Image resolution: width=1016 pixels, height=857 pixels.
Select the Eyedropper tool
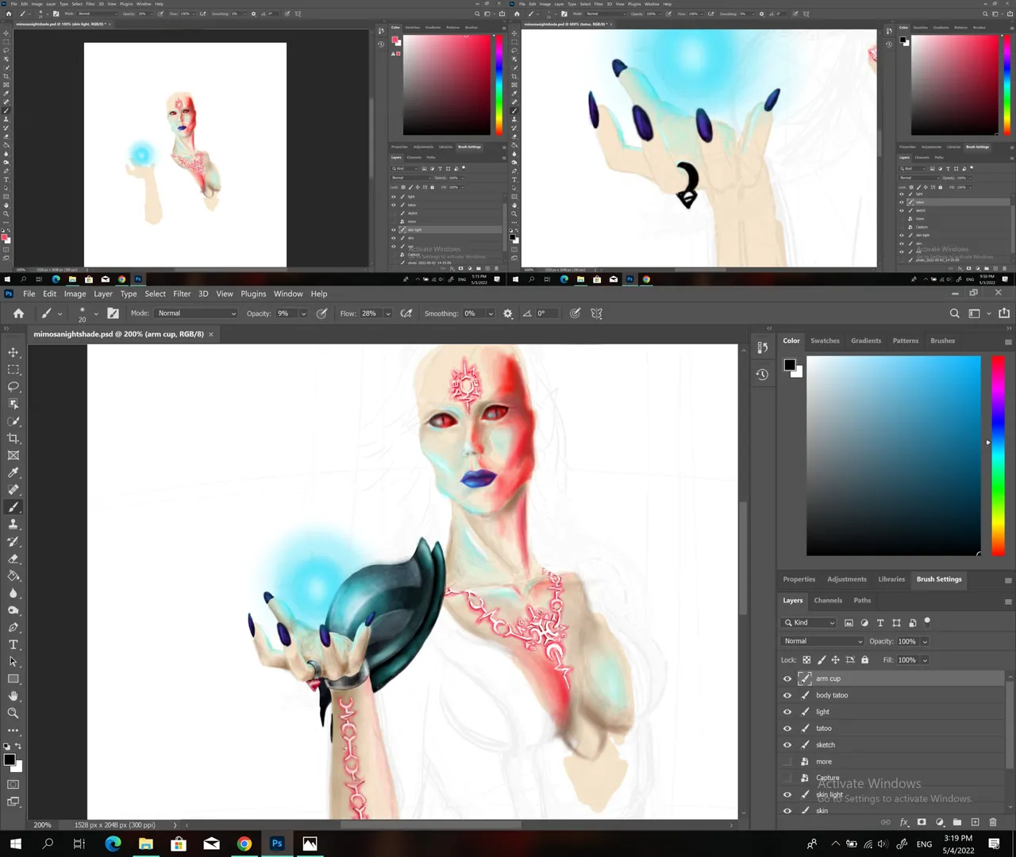[13, 473]
